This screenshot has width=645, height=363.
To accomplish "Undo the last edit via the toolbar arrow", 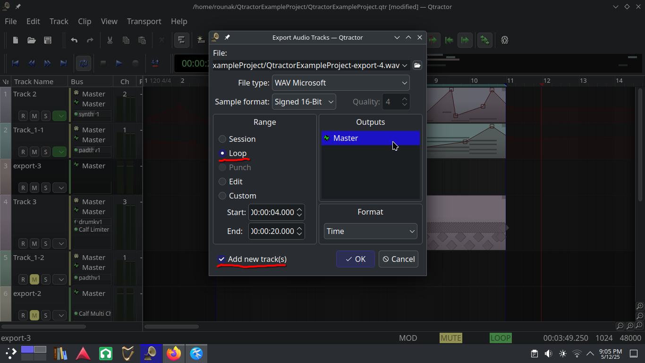I will pyautogui.click(x=74, y=40).
